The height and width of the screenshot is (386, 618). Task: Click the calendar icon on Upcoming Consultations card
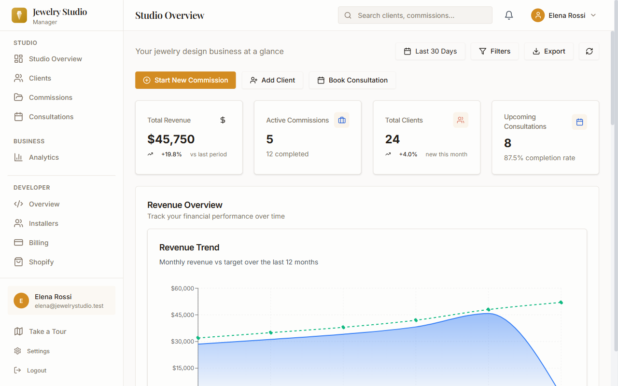click(579, 122)
